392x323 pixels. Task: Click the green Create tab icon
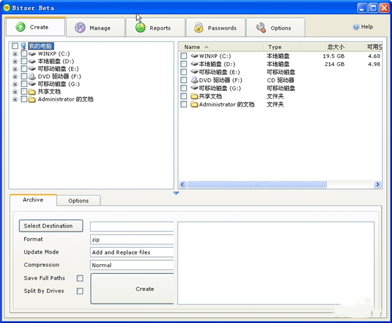point(20,27)
